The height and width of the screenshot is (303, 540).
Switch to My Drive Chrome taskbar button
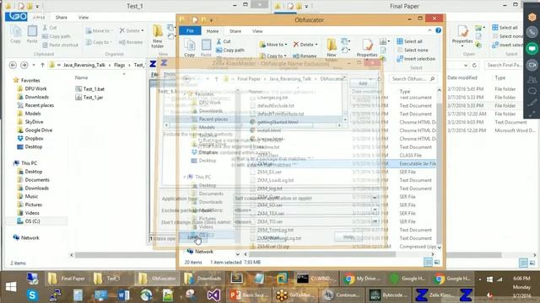362,279
